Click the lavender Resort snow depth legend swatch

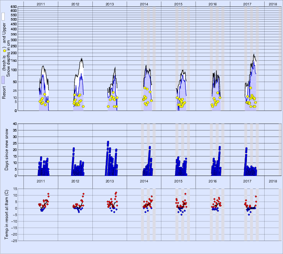pyautogui.click(x=3, y=80)
